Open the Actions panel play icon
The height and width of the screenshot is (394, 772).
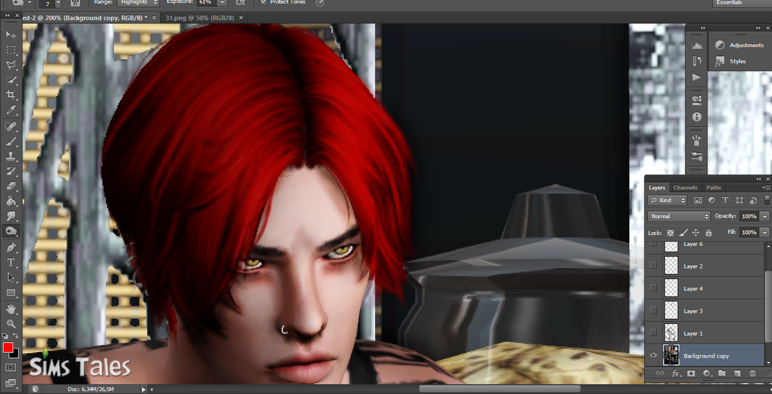click(x=697, y=76)
